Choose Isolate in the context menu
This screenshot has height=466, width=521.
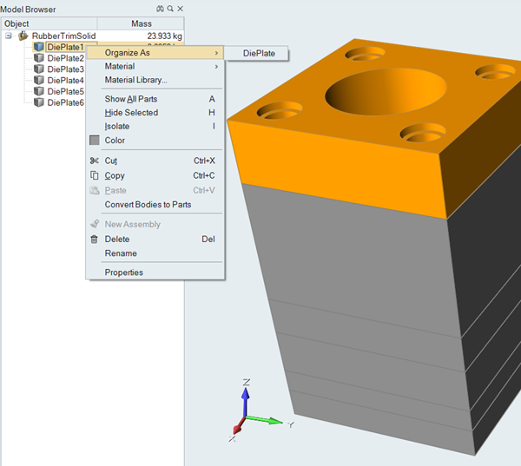[117, 127]
